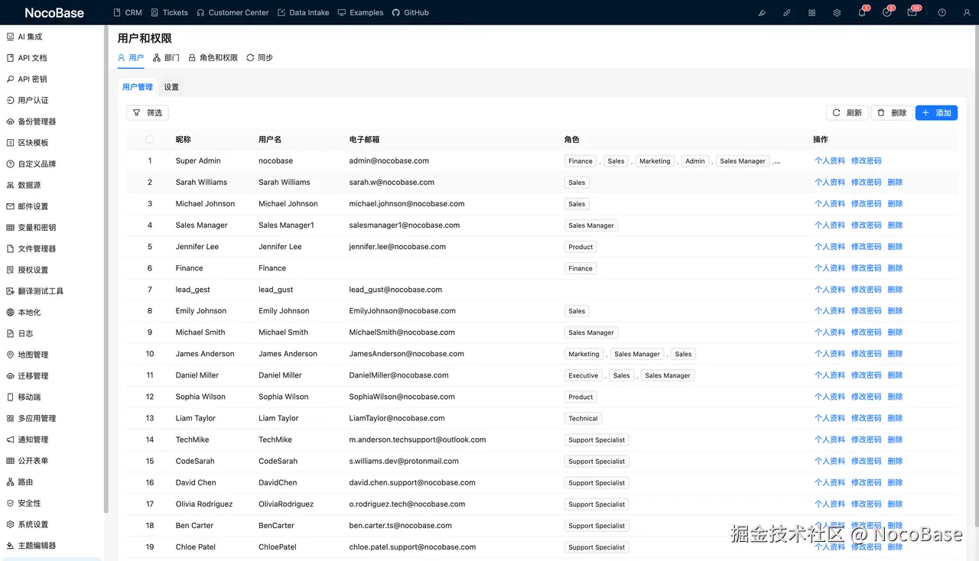Go to Data Intake in top navigation

click(304, 13)
